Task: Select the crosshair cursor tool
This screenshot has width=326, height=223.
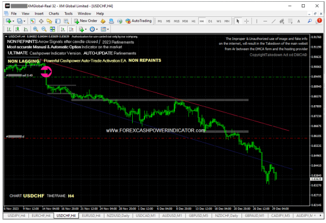Action: pyautogui.click(x=246, y=21)
